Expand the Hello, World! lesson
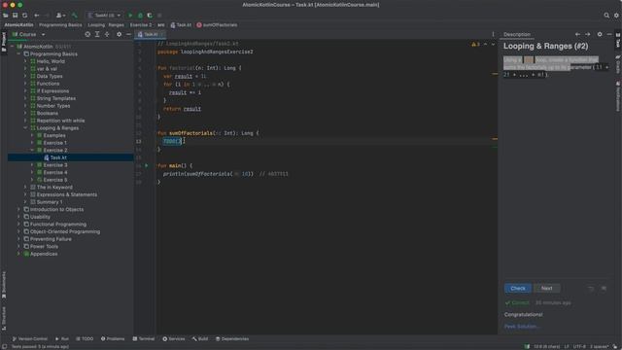This screenshot has height=350, width=622. point(25,61)
